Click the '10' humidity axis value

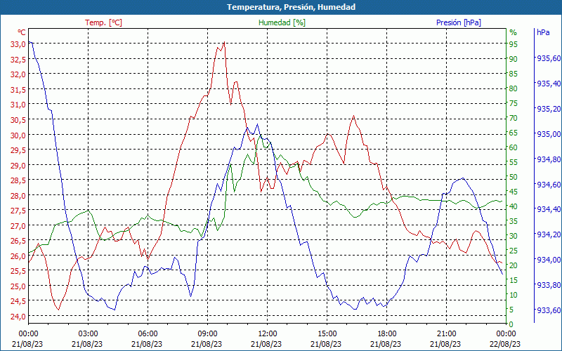(x=514, y=295)
